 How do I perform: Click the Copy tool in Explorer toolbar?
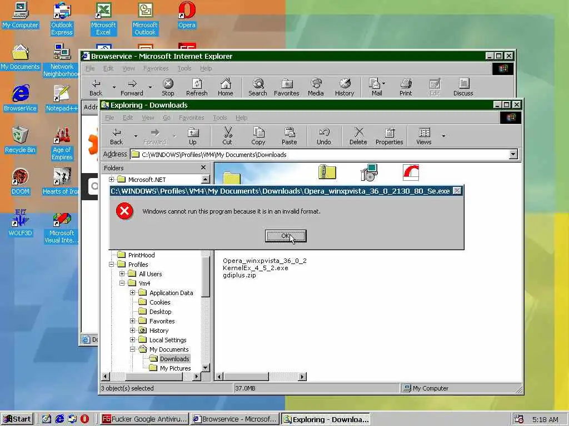[258, 136]
